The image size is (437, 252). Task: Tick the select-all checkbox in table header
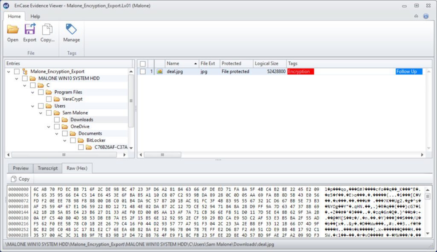143,64
